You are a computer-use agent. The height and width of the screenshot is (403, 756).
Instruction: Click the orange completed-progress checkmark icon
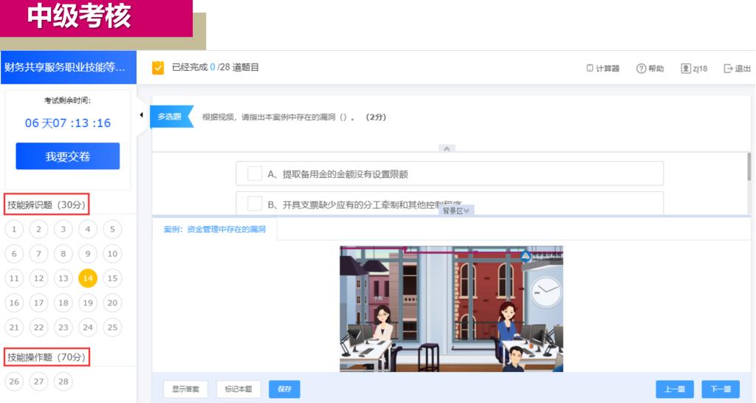[158, 68]
